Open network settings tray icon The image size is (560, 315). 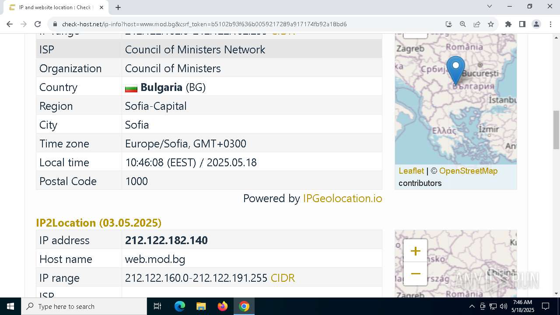pos(493,306)
